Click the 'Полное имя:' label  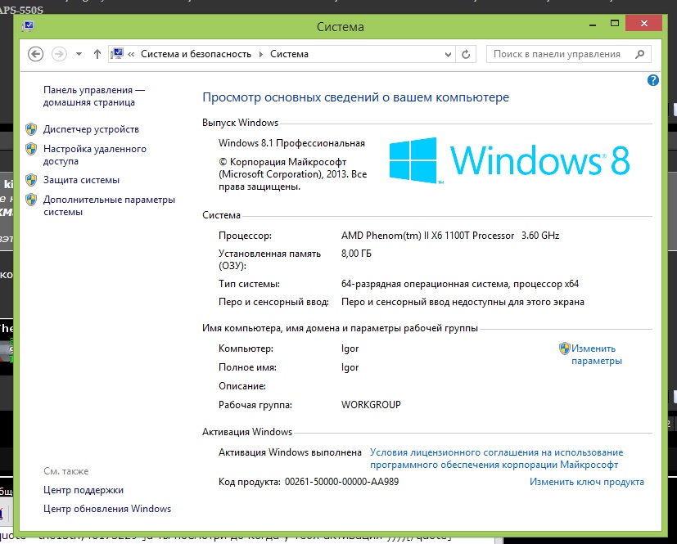(247, 367)
